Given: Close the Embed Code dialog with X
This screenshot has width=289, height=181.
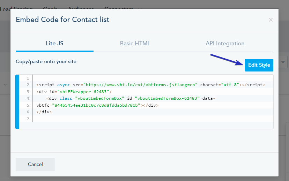Looking at the screenshot, I should 271,20.
